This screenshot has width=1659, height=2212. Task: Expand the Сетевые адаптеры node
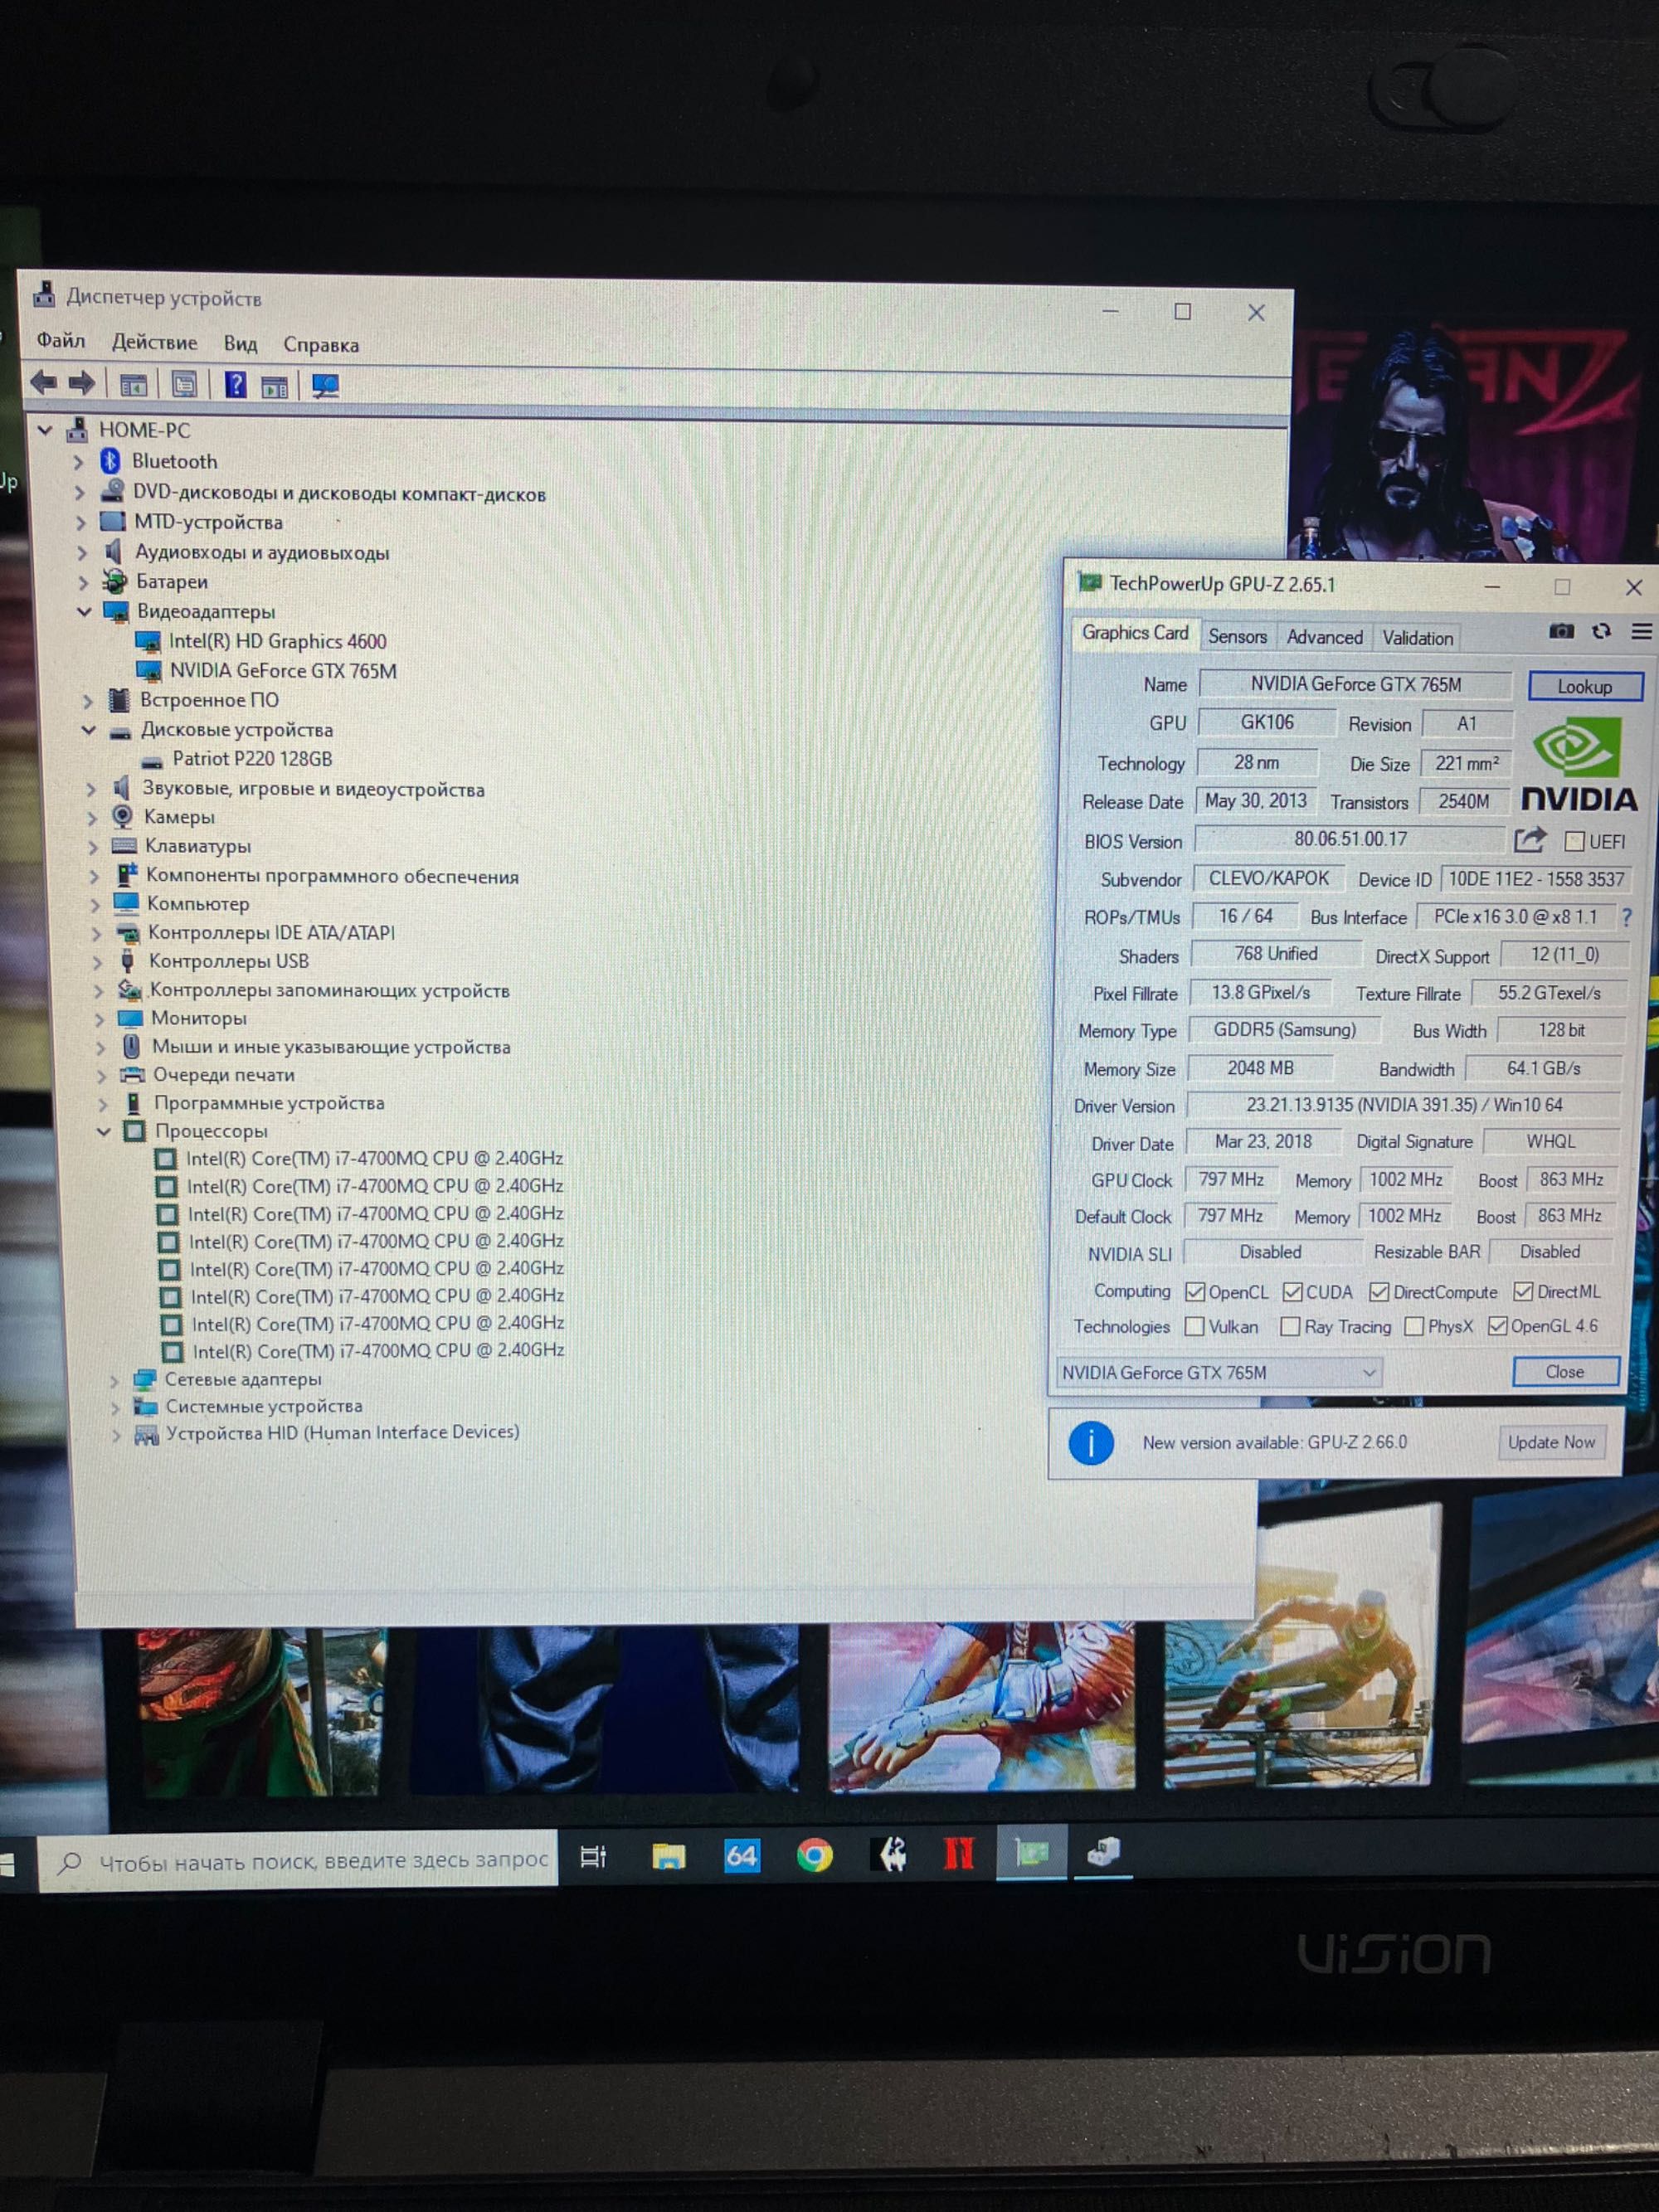pos(114,1381)
